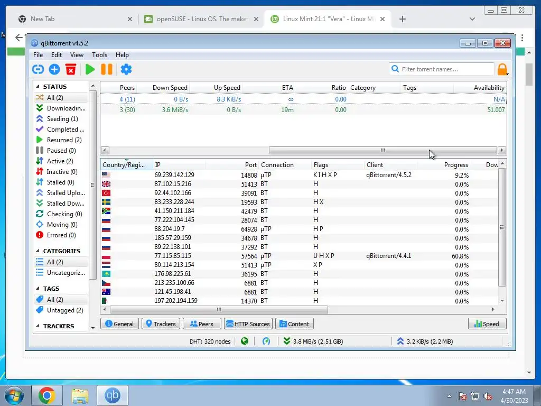Select the Untagged (2) tag filter
541x406 pixels.
[61, 310]
